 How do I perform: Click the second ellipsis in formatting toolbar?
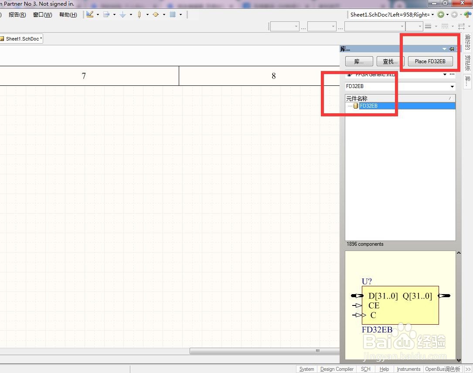point(340,28)
